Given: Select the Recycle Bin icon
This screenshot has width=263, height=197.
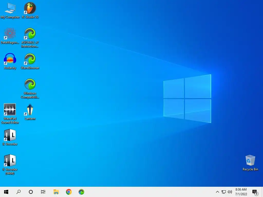Looking at the screenshot, I should tap(250, 163).
